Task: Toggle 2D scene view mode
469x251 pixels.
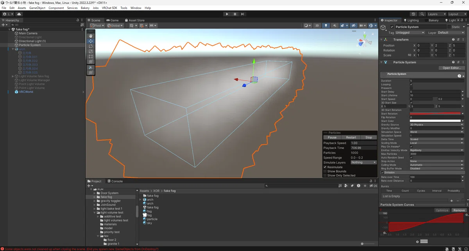Action: tap(317, 25)
